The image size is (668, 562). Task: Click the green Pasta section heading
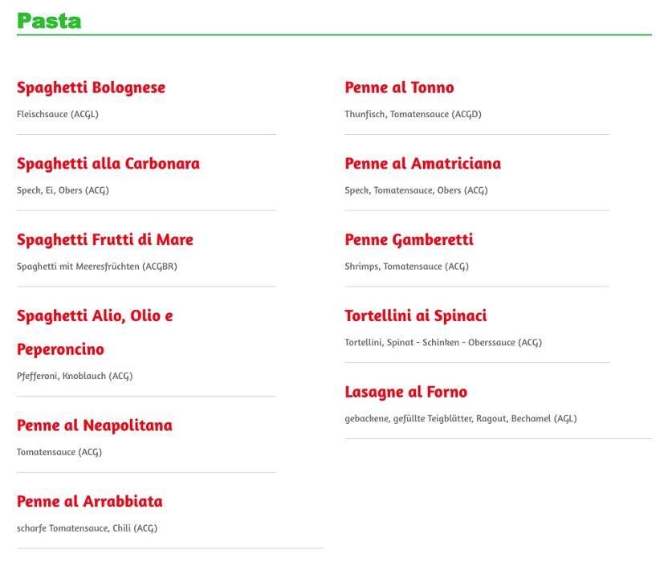coord(49,21)
